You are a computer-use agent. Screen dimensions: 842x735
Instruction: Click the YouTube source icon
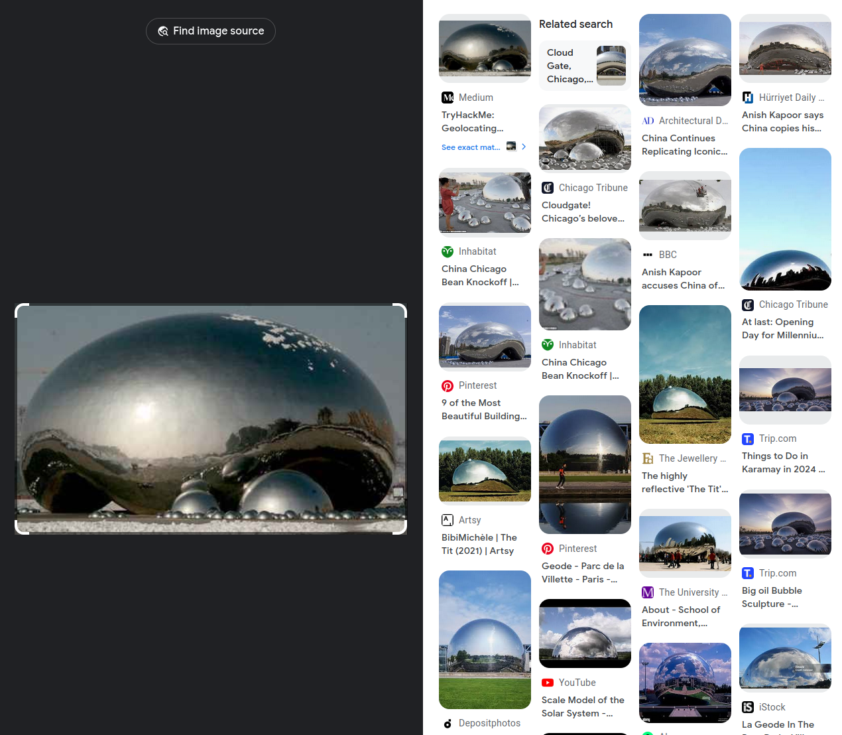(x=548, y=683)
